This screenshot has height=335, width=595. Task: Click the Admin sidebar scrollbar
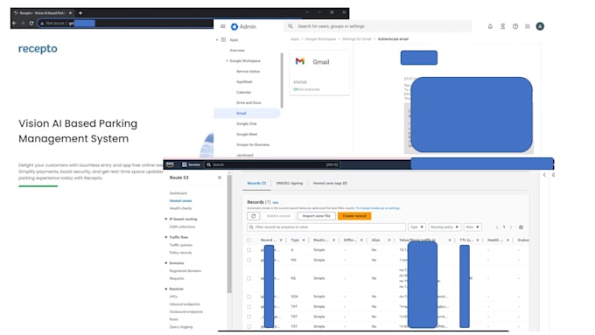(x=282, y=80)
